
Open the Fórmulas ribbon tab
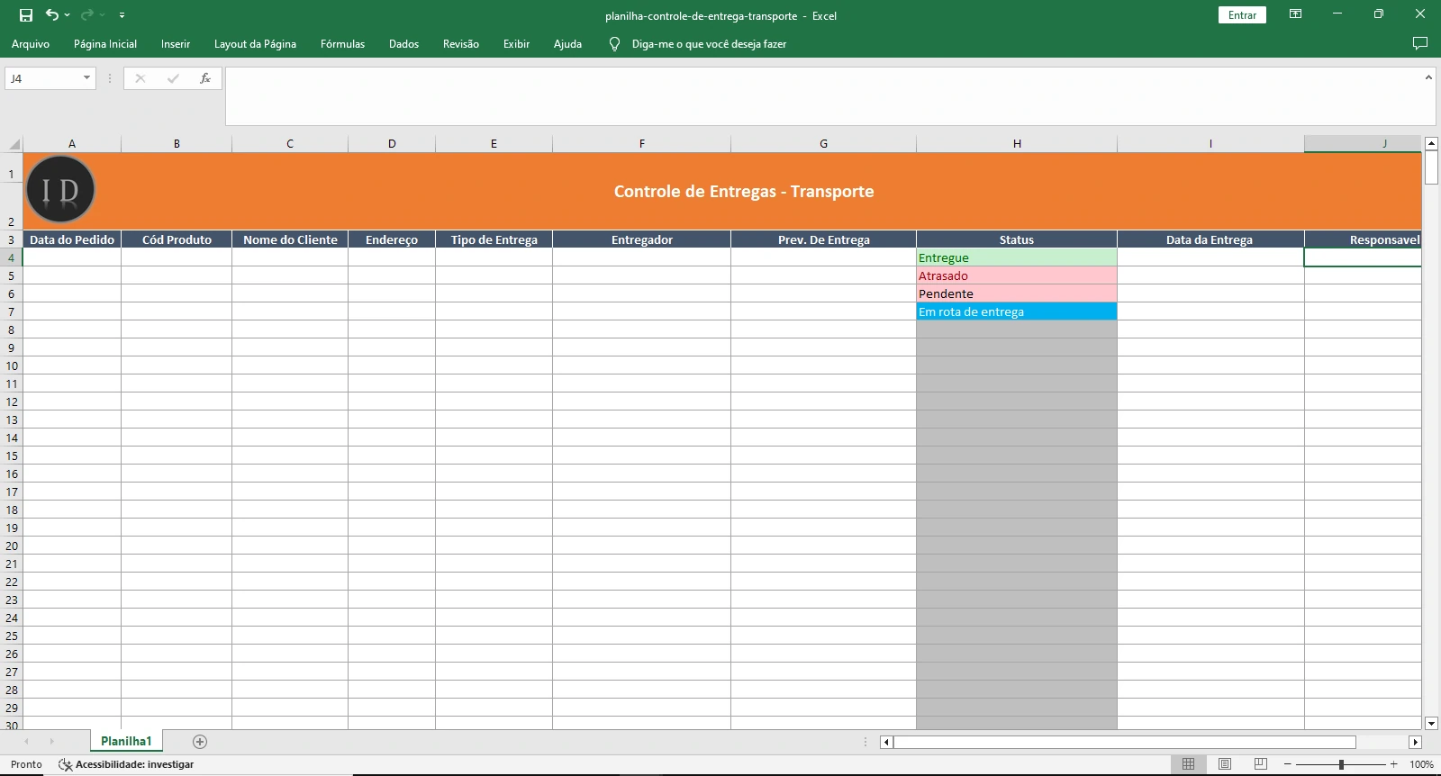coord(342,43)
